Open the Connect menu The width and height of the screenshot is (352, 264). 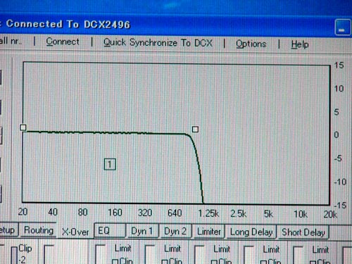coord(63,42)
